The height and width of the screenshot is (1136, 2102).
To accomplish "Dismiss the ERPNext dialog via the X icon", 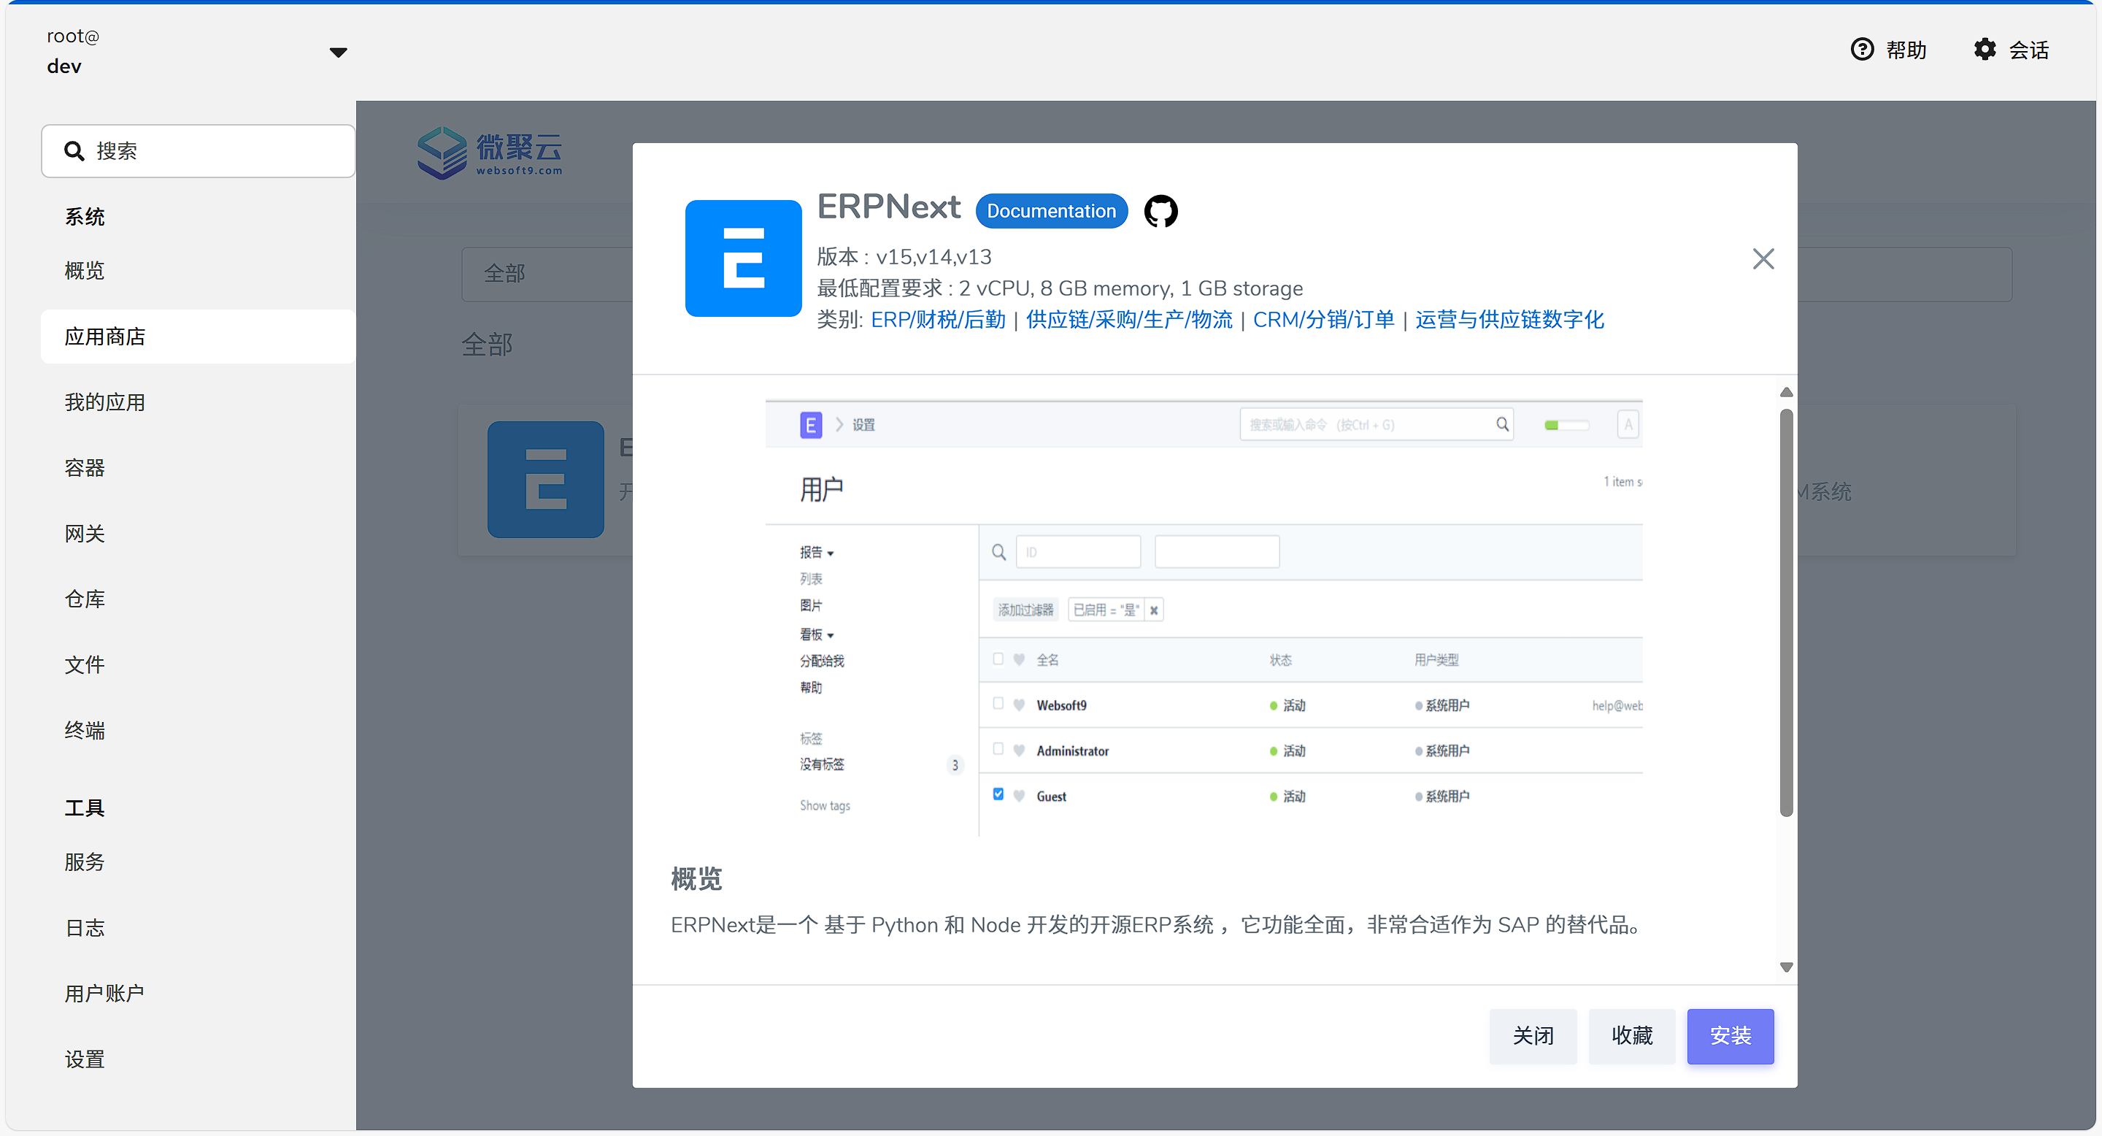I will tap(1763, 258).
